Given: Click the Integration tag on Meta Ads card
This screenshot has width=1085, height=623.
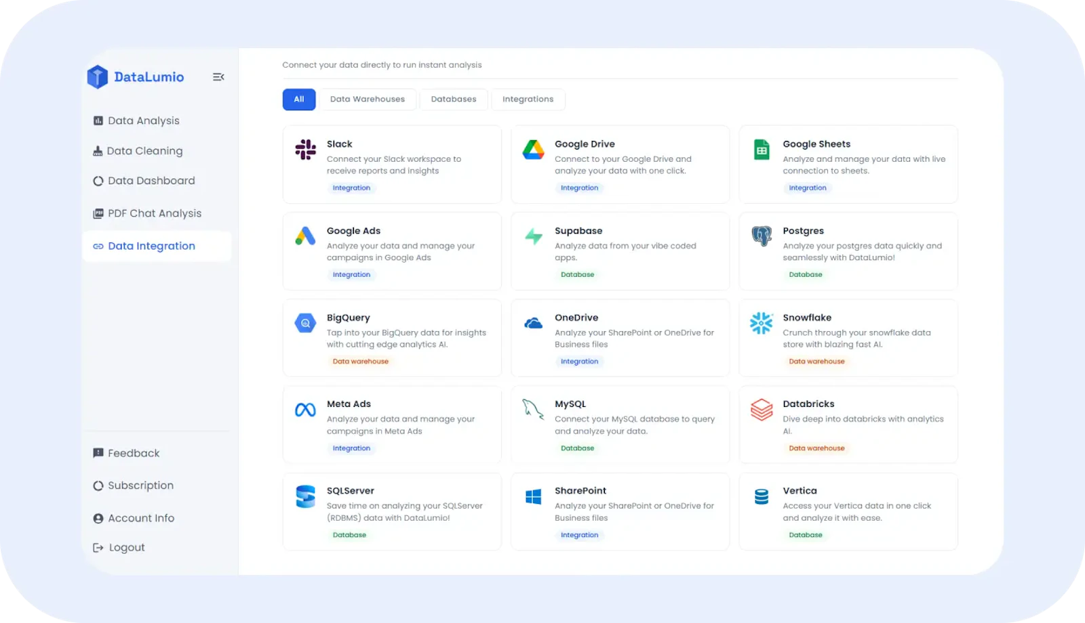Looking at the screenshot, I should [351, 448].
